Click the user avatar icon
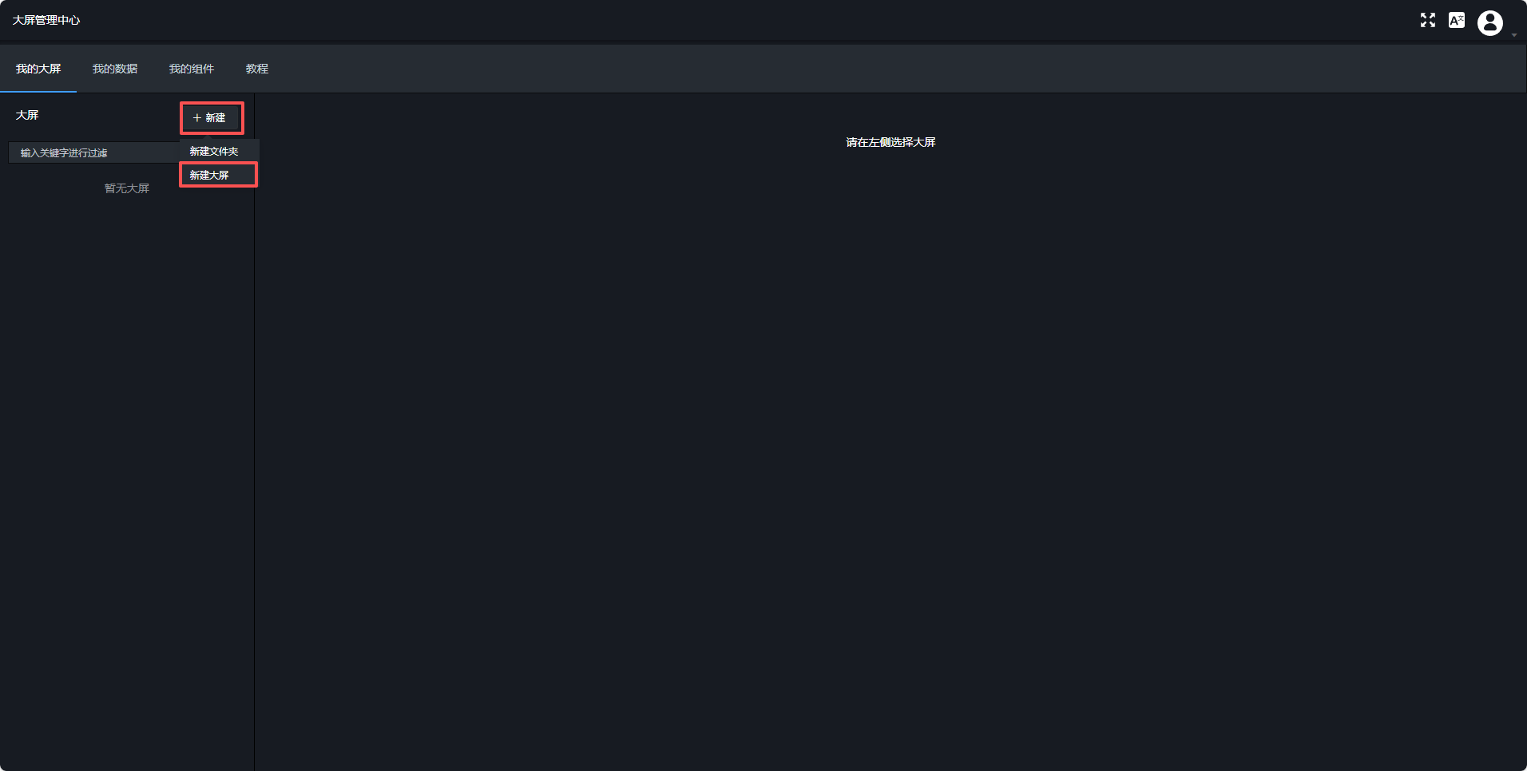The image size is (1527, 771). tap(1490, 23)
